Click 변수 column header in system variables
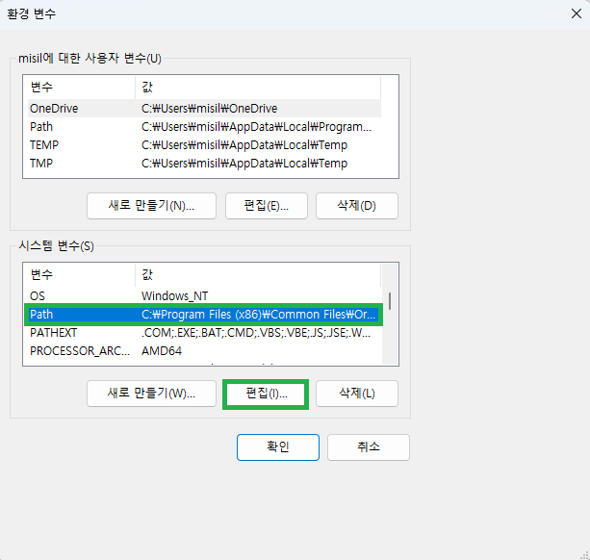This screenshot has width=590, height=560. pos(81,275)
